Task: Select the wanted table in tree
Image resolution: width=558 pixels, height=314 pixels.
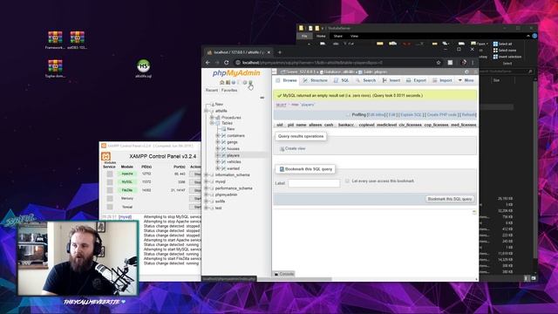Action: coord(233,168)
